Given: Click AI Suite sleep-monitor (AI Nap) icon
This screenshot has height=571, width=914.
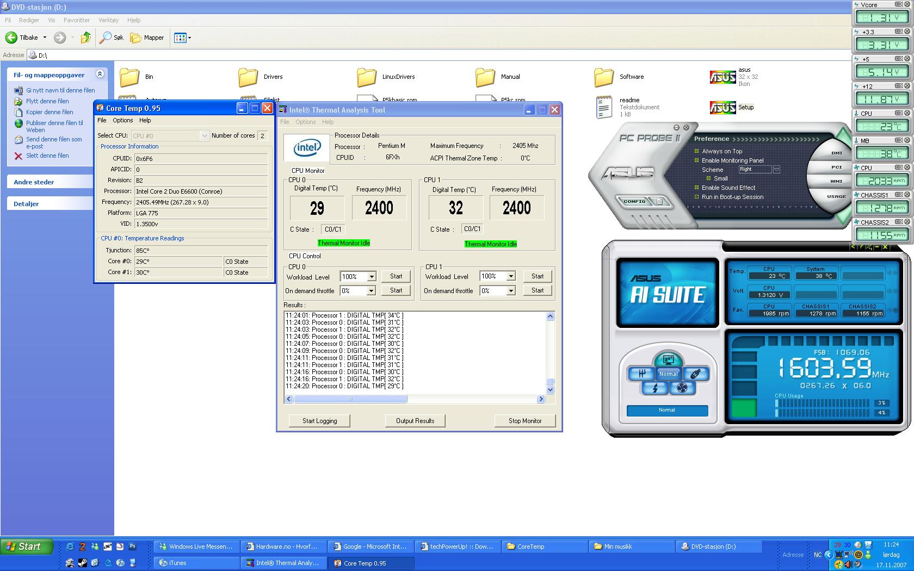Looking at the screenshot, I should pos(668,360).
